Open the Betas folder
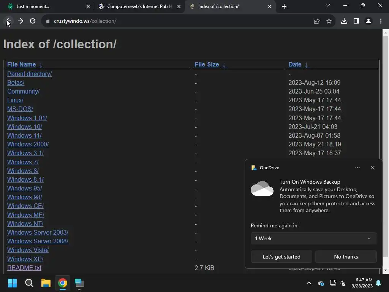Image resolution: width=389 pixels, height=292 pixels. pyautogui.click(x=16, y=83)
